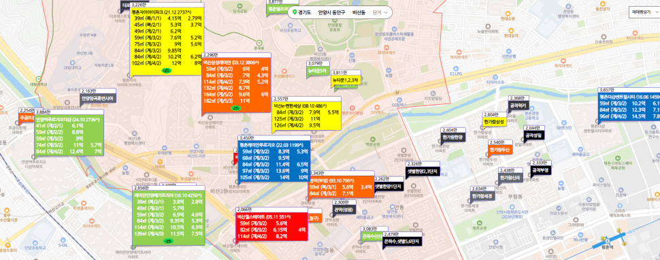This screenshot has height=260, width=660.
Task: Click the 96㎡ (계/4/2) row in 평촌더샵센트럴시티
Action: [629, 116]
